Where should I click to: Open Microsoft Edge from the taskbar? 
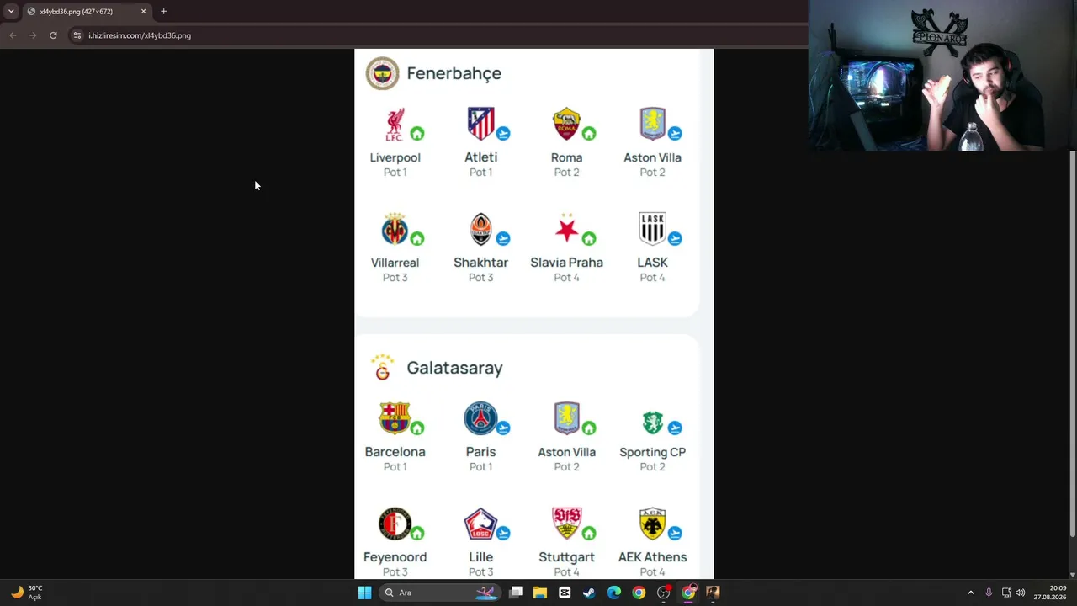click(x=614, y=593)
